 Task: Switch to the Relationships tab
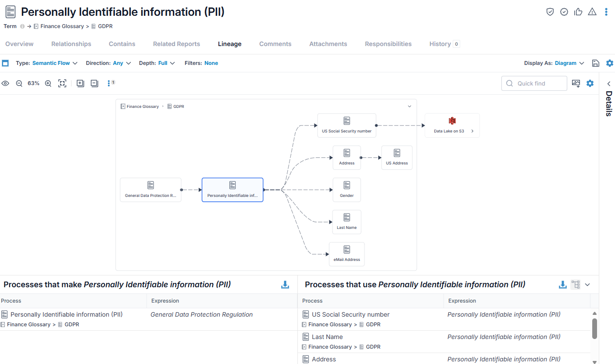point(71,44)
